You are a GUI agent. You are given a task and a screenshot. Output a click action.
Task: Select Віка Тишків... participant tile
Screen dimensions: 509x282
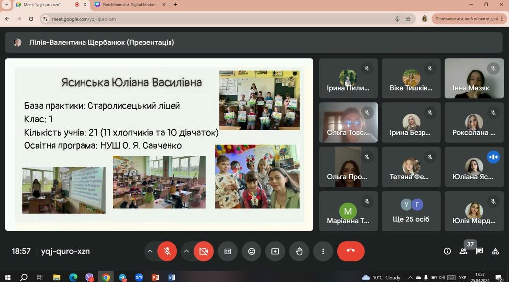[411, 78]
